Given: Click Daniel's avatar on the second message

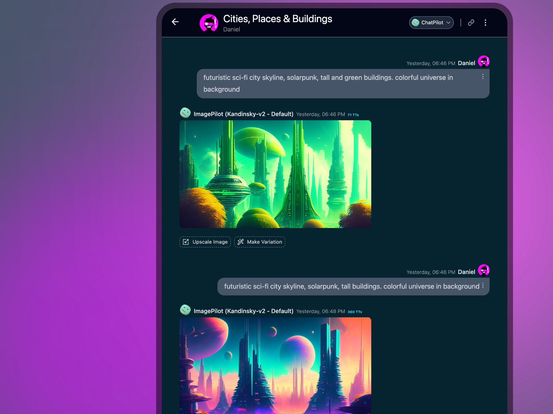Looking at the screenshot, I should pos(484,270).
